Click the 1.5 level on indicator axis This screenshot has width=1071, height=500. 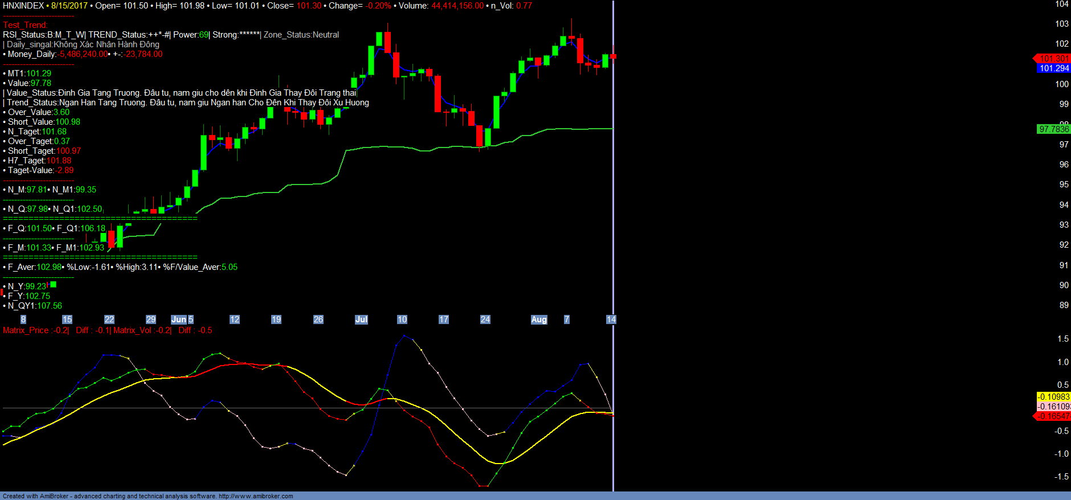click(x=1062, y=339)
